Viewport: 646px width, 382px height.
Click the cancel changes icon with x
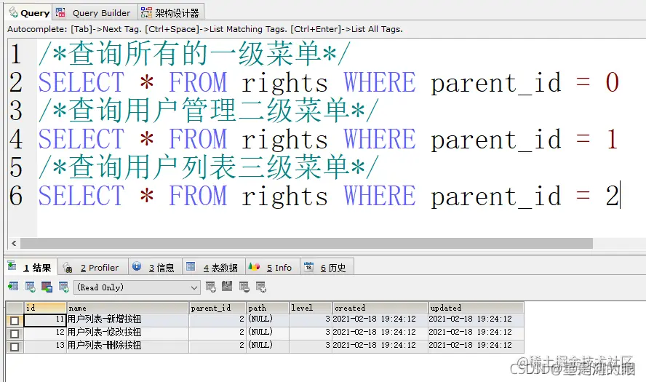pyautogui.click(x=260, y=287)
